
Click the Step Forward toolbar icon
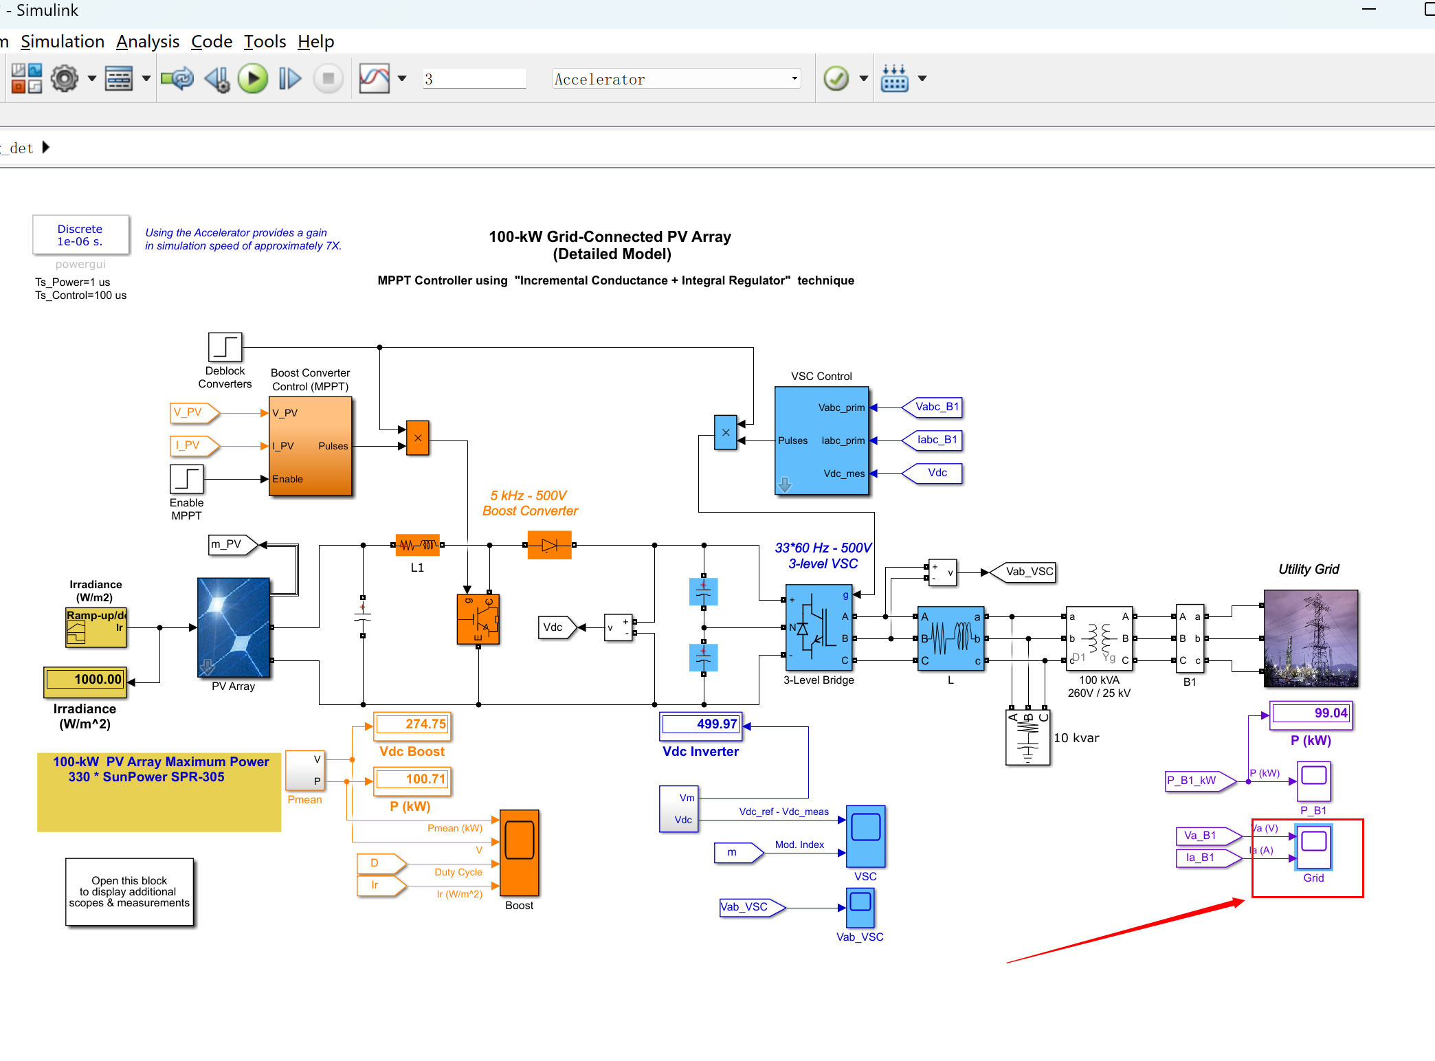tap(289, 79)
